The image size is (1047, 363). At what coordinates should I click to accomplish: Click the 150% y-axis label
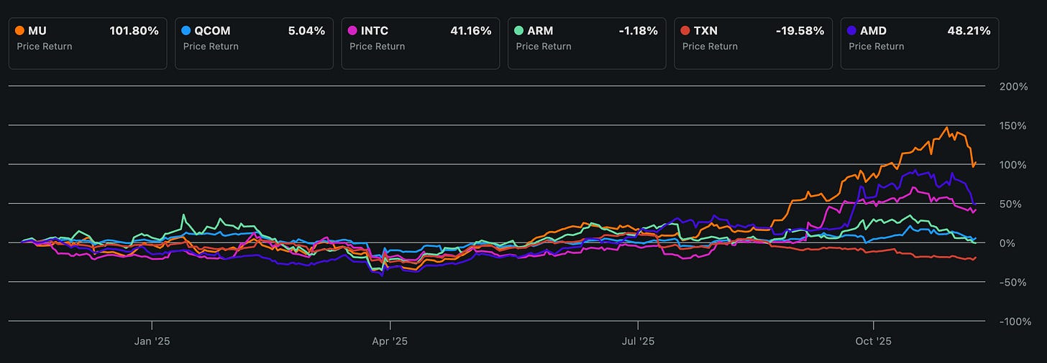point(1015,126)
